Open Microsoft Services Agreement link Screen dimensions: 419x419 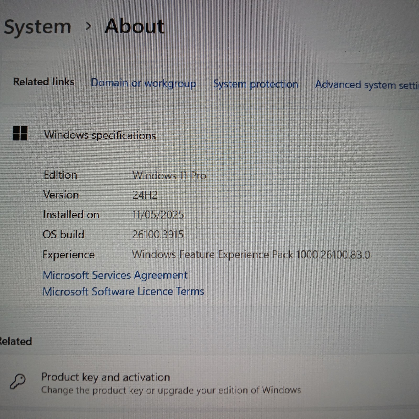[x=115, y=275]
